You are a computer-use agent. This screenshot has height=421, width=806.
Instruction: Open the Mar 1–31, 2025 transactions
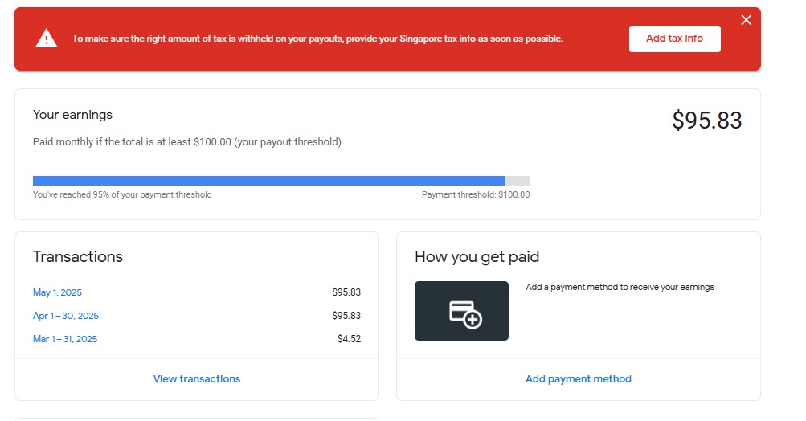click(65, 339)
